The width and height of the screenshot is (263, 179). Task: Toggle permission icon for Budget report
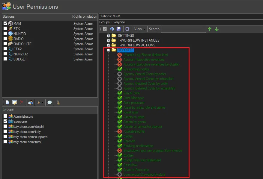click(x=120, y=155)
